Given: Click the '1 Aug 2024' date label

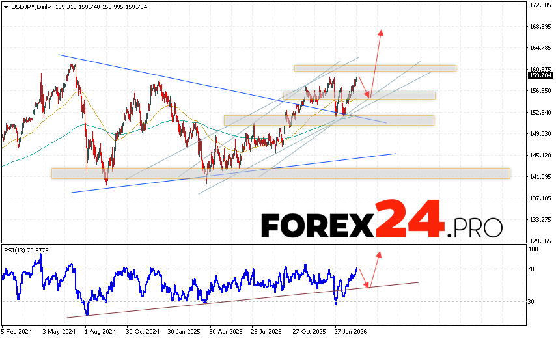Looking at the screenshot, I should 100,332.
